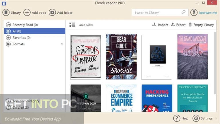This screenshot has height=124, width=220.
Task: Open the Deleted (2) category
Action: click(21, 107)
